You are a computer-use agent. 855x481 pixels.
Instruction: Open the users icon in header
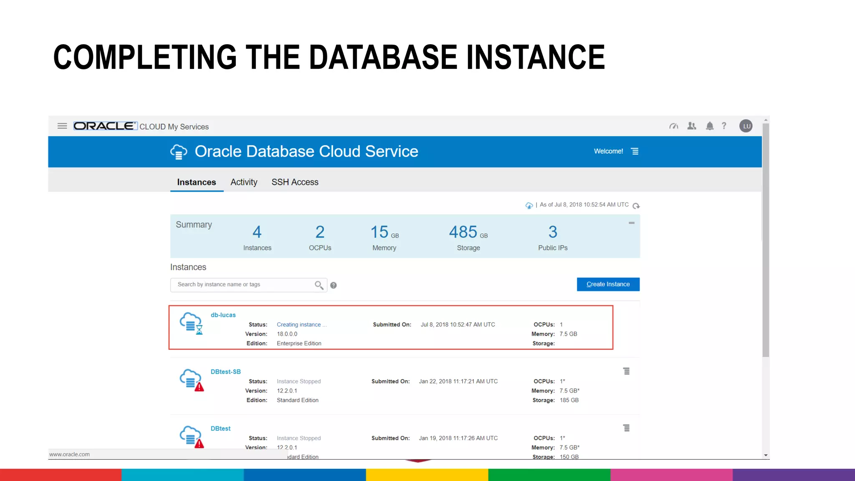(692, 126)
